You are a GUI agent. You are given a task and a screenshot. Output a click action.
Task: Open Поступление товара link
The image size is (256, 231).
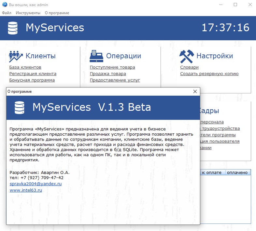[x=112, y=67]
